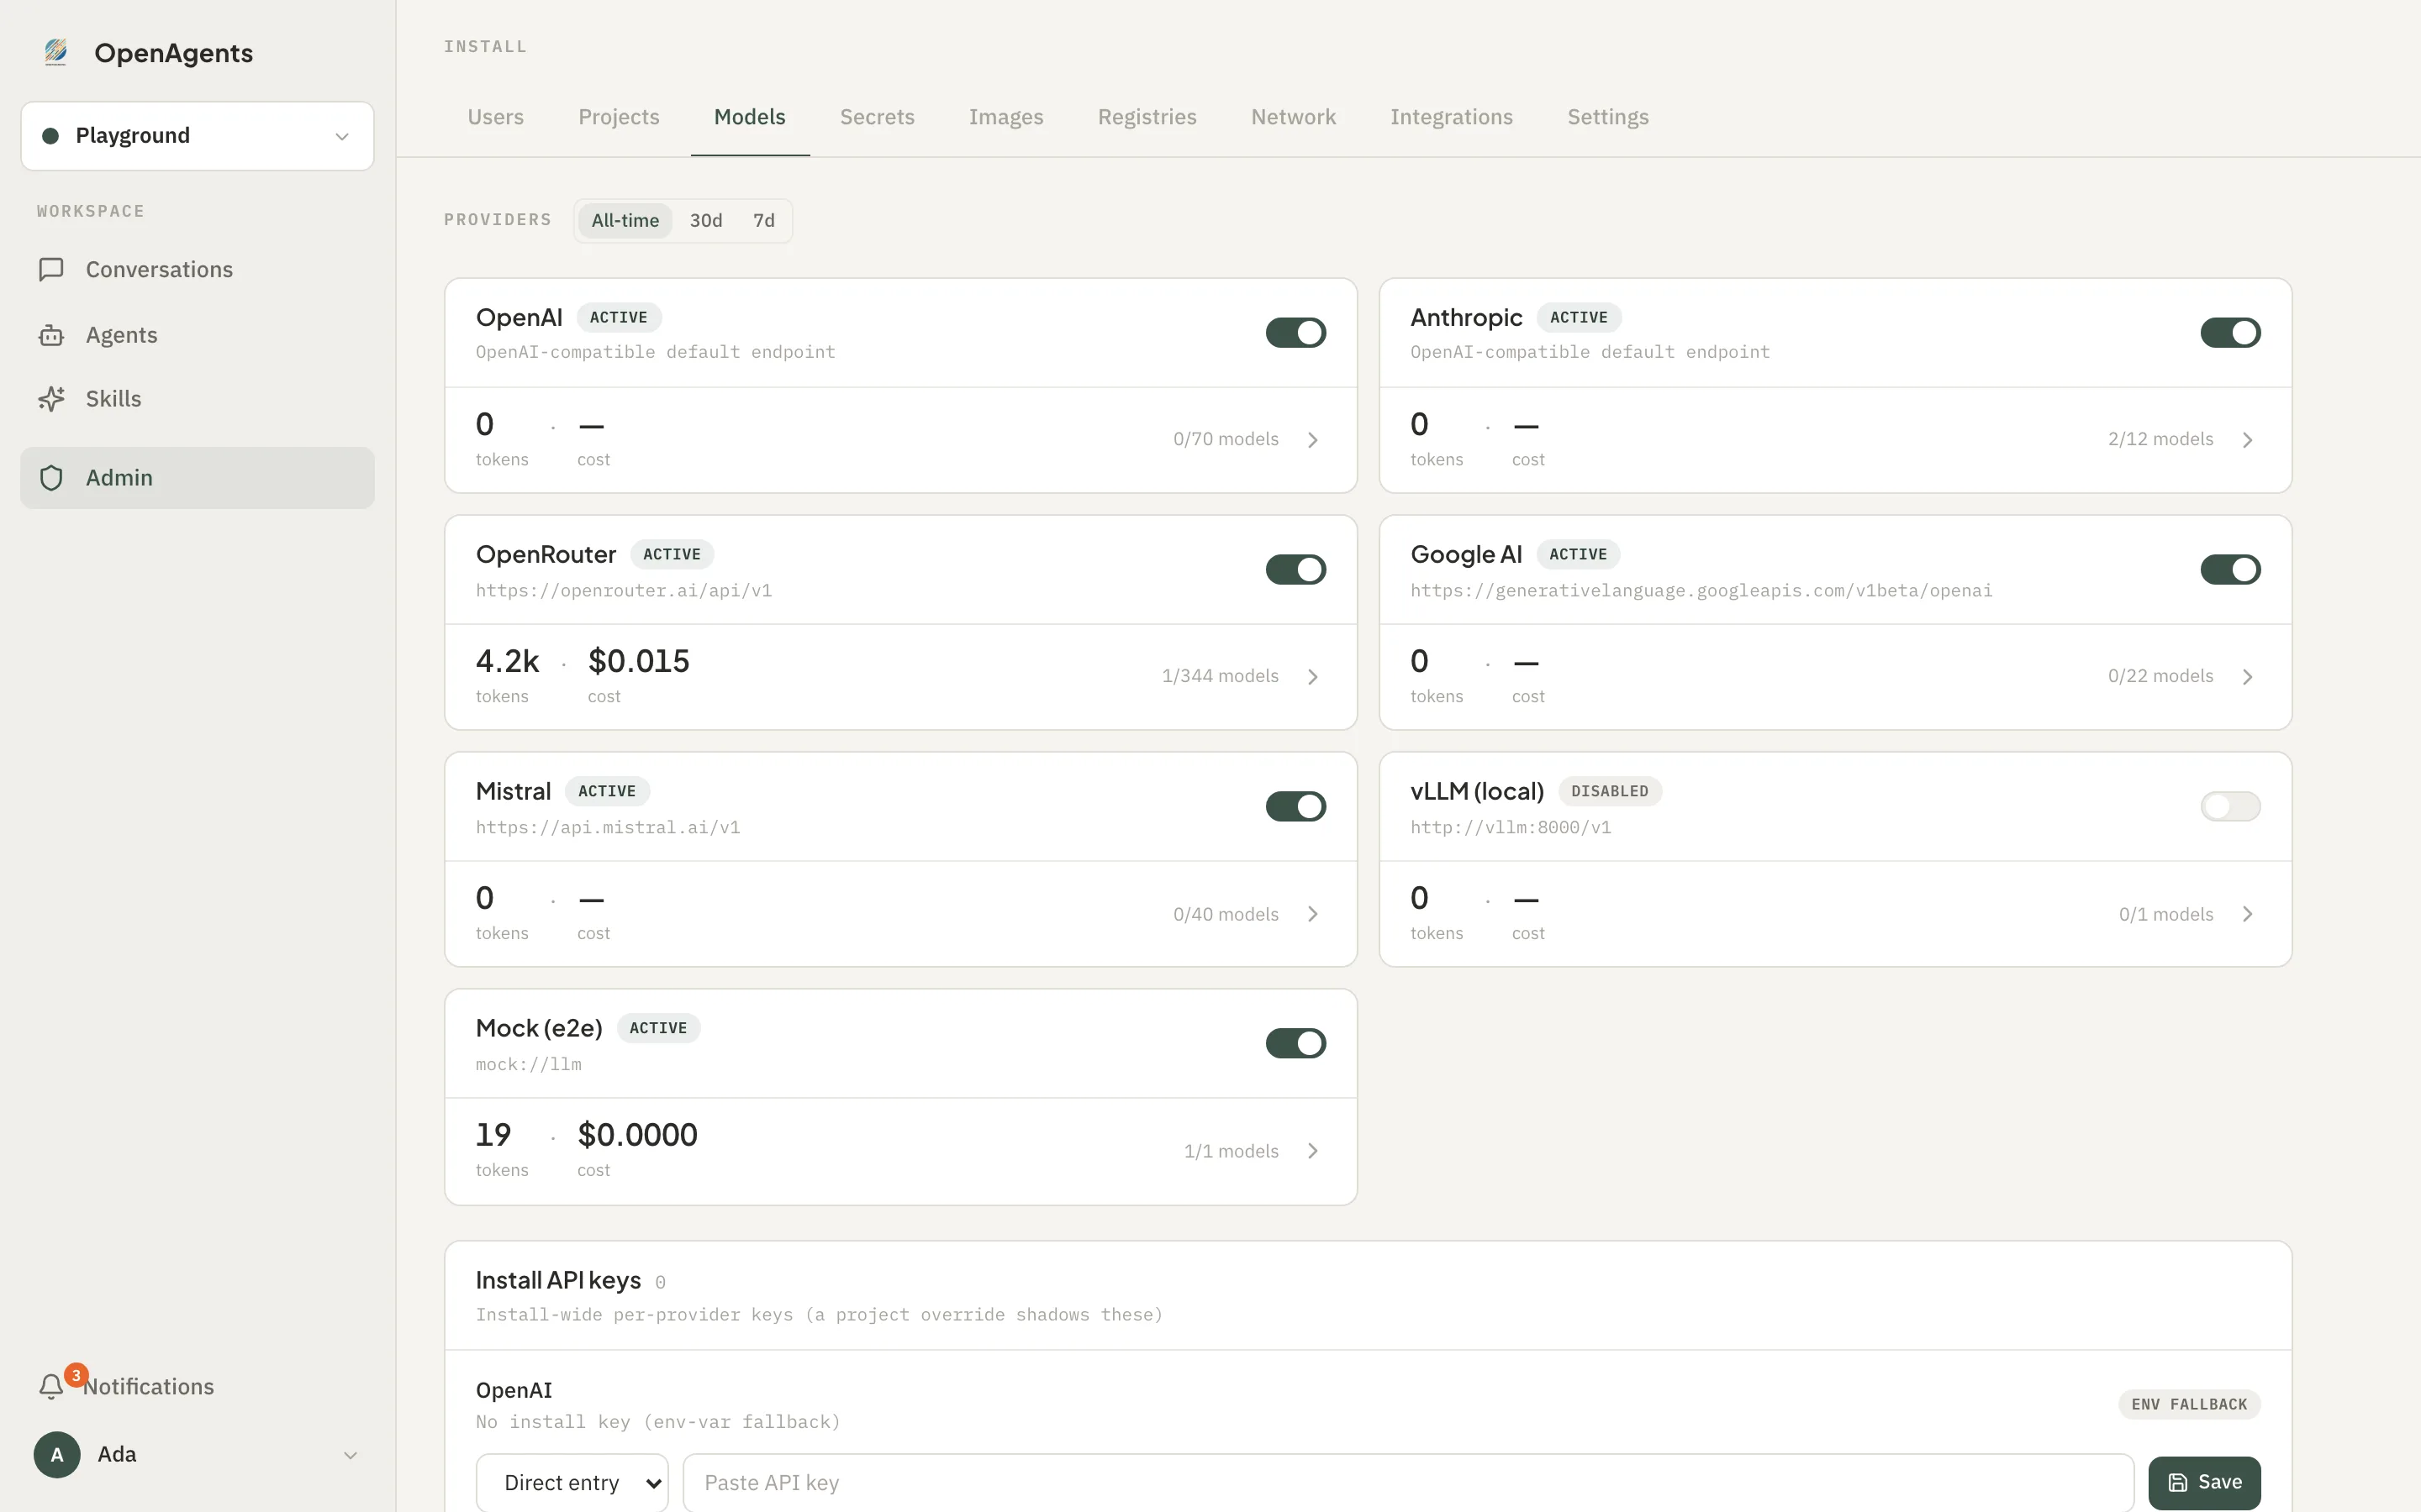The width and height of the screenshot is (2421, 1512).
Task: Select the 7d period filter
Action: coord(763,220)
